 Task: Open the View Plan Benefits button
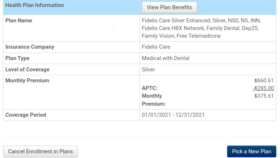click(x=169, y=7)
